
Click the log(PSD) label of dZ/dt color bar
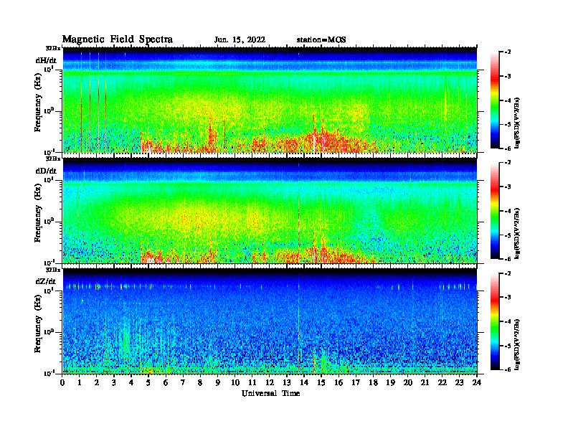click(517, 344)
